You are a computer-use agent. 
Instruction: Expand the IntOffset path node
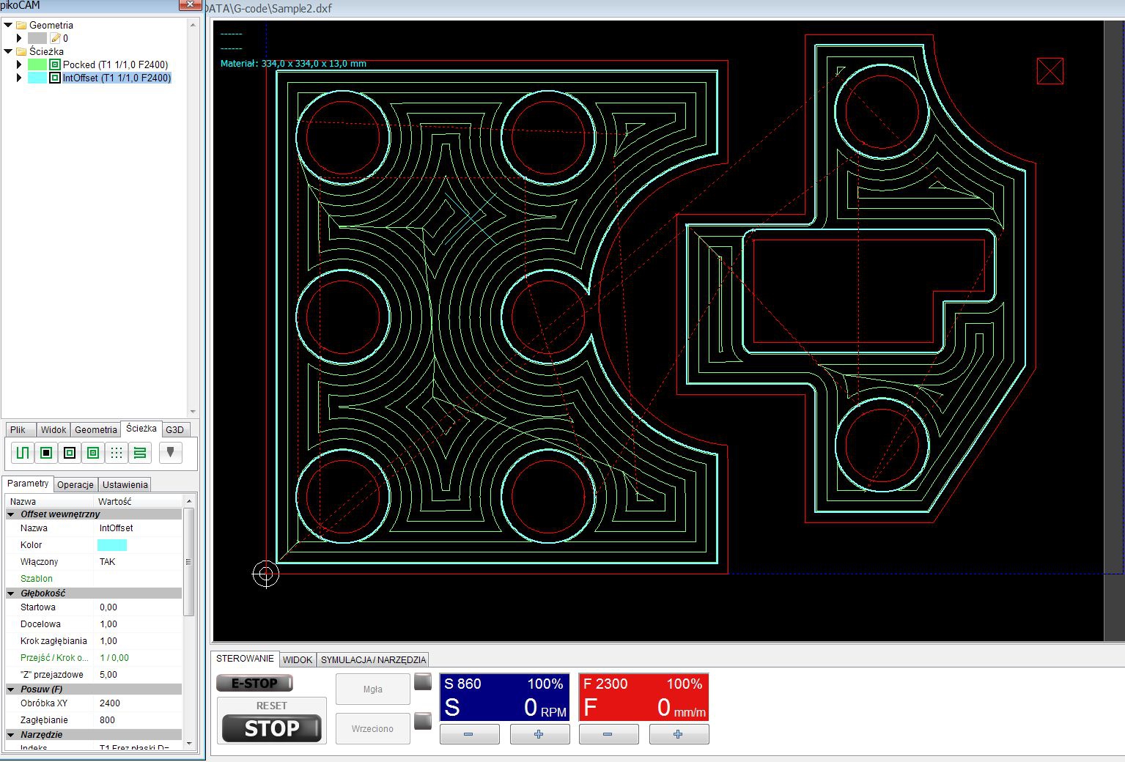20,78
